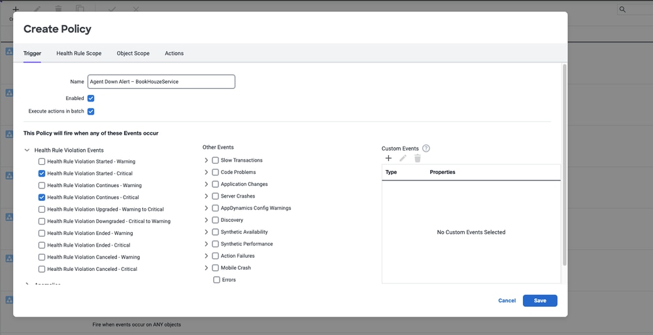Check the Slow Transactions checkbox
Image resolution: width=653 pixels, height=335 pixels.
[215, 160]
